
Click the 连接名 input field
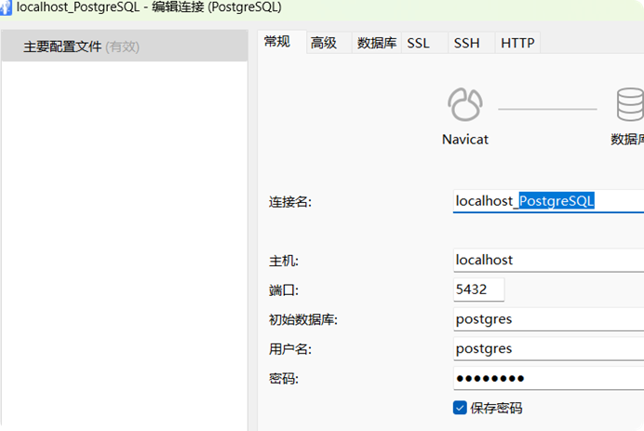(548, 201)
